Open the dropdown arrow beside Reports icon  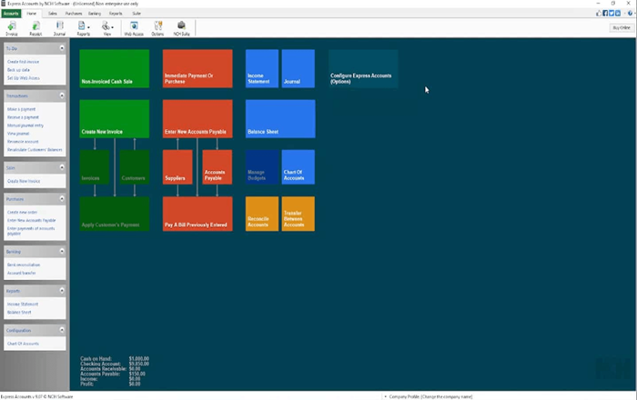[88, 27]
